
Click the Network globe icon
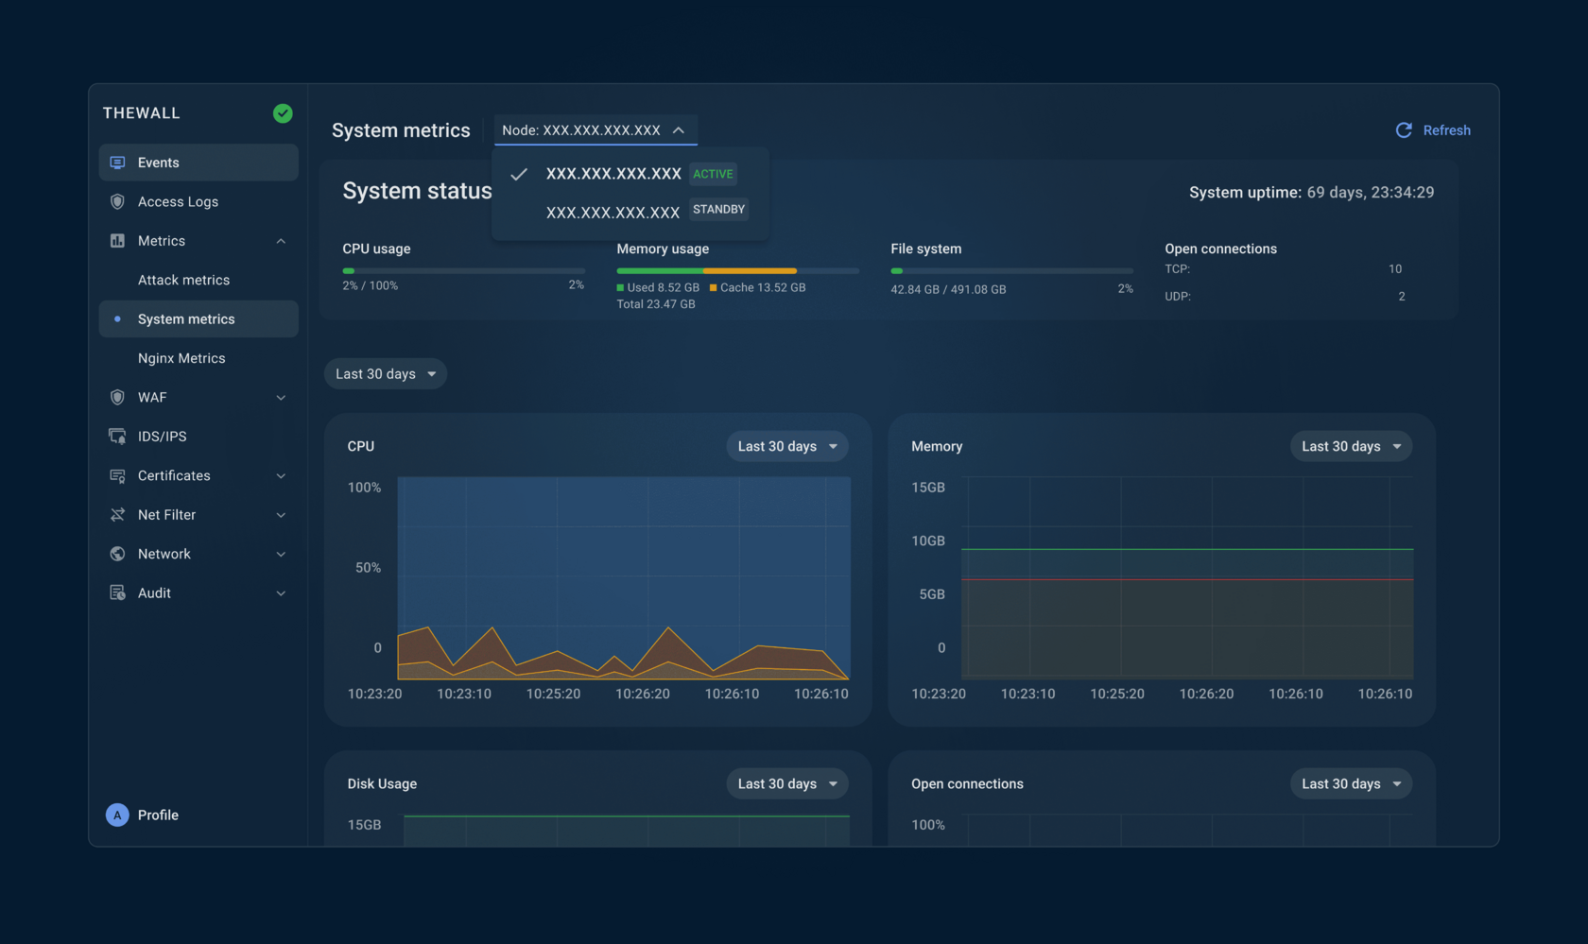click(117, 554)
